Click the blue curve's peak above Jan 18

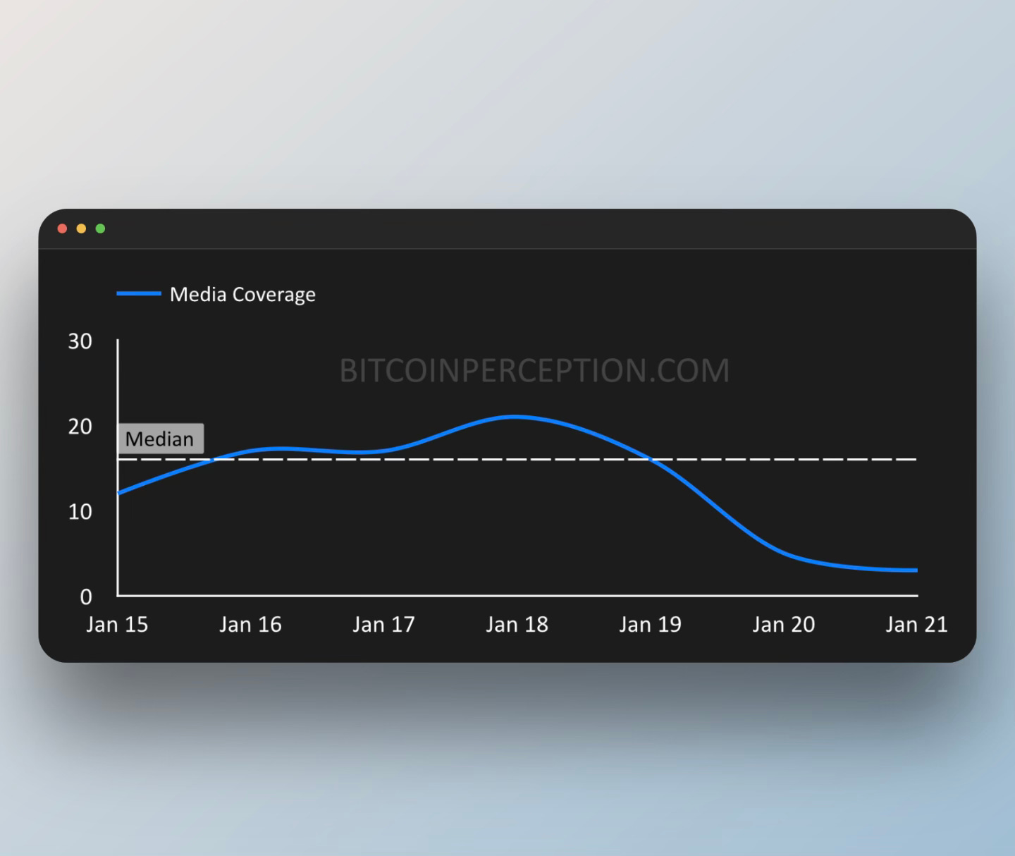[x=515, y=417]
